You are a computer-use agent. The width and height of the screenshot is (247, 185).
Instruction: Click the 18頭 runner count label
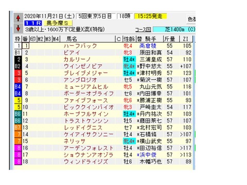(125, 16)
